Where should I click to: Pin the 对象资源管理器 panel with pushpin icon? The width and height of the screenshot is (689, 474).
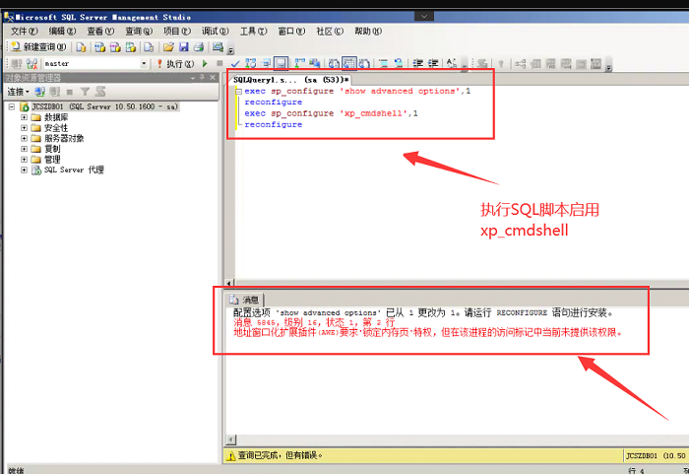pyautogui.click(x=202, y=77)
